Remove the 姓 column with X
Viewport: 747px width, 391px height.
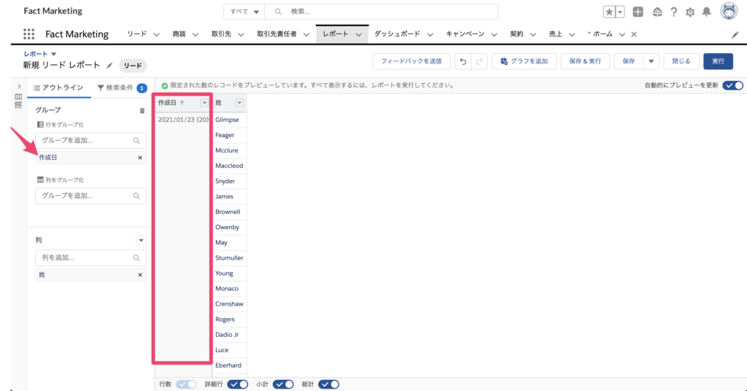coord(140,275)
